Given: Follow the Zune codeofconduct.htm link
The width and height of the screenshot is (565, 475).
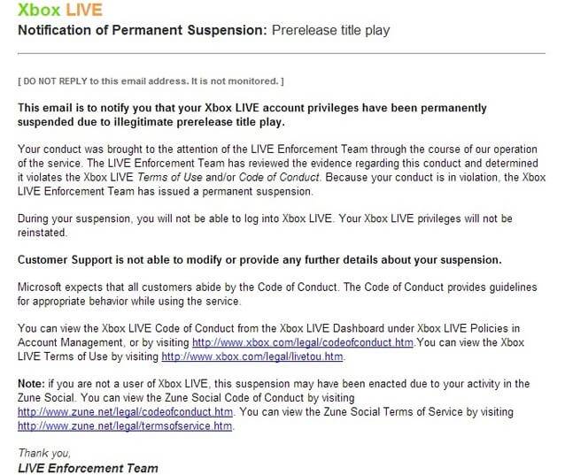Looking at the screenshot, I should tap(125, 411).
